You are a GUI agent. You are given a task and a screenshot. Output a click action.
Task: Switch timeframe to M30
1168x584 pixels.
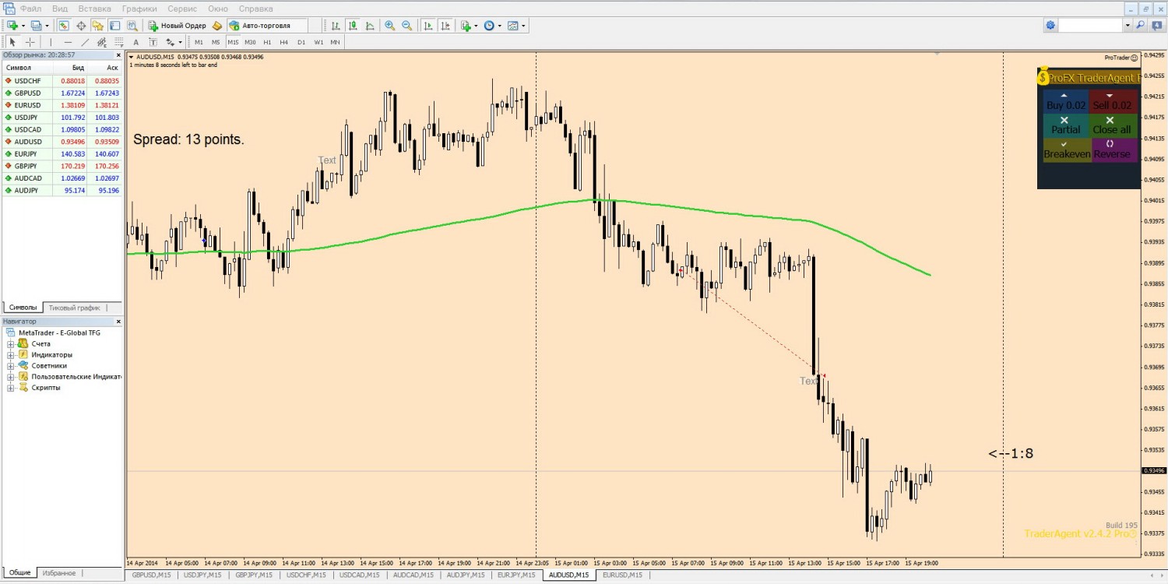250,42
